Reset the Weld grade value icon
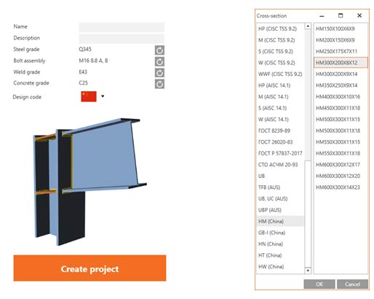The width and height of the screenshot is (374, 299). point(159,73)
